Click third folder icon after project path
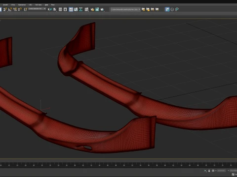Screen dimensions: 237x177 [153, 9]
